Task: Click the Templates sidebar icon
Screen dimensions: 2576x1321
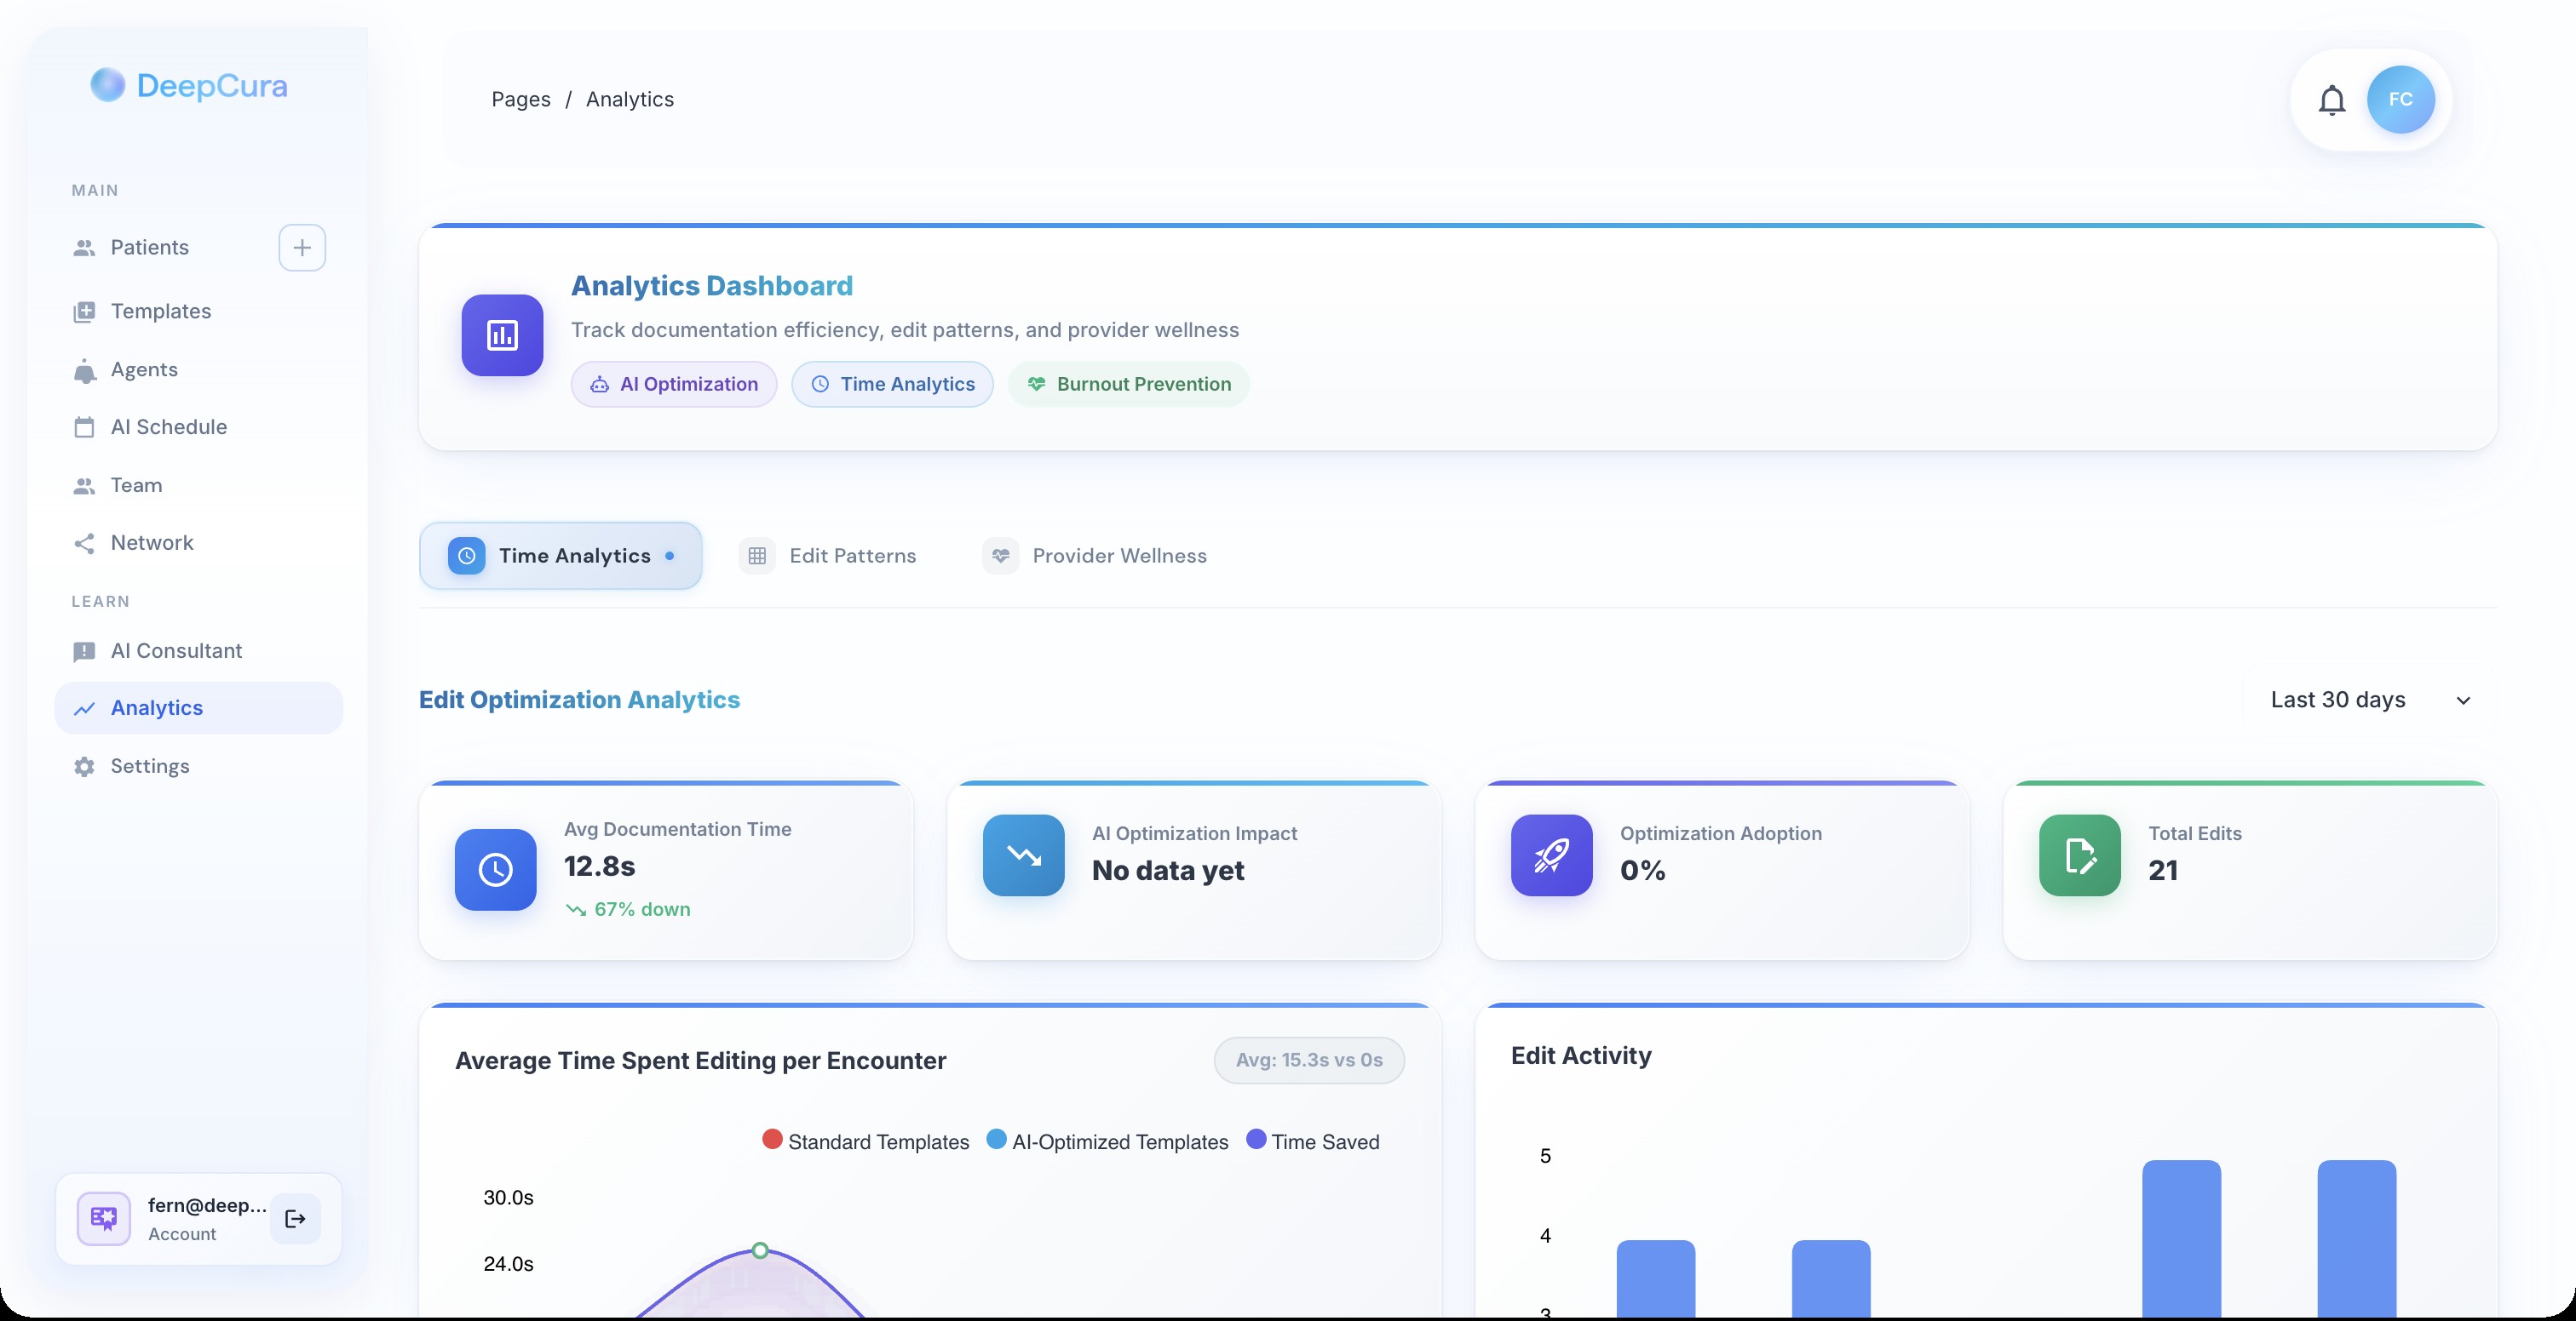Action: coord(84,312)
